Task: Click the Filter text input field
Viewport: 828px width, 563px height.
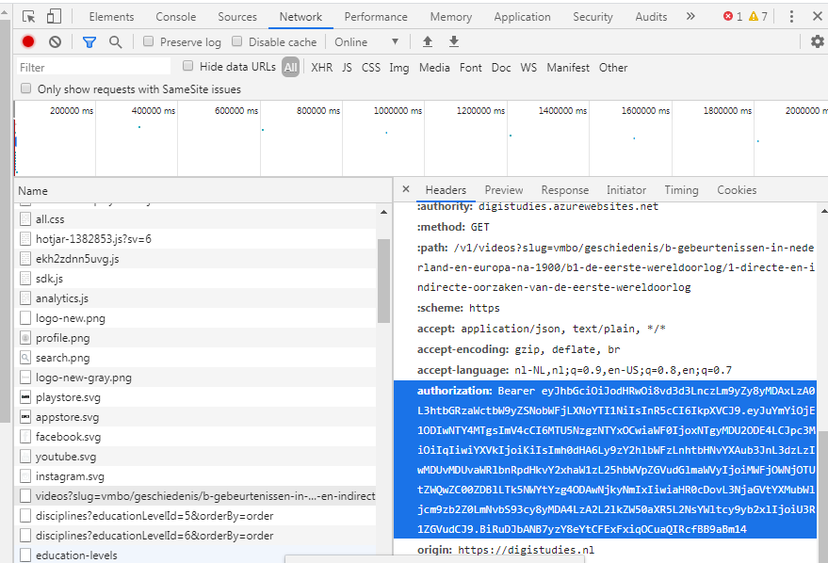Action: tap(93, 67)
